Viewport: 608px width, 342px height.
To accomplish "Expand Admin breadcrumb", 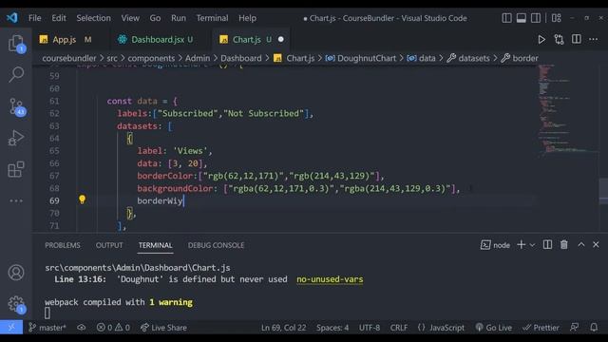I will (x=198, y=58).
